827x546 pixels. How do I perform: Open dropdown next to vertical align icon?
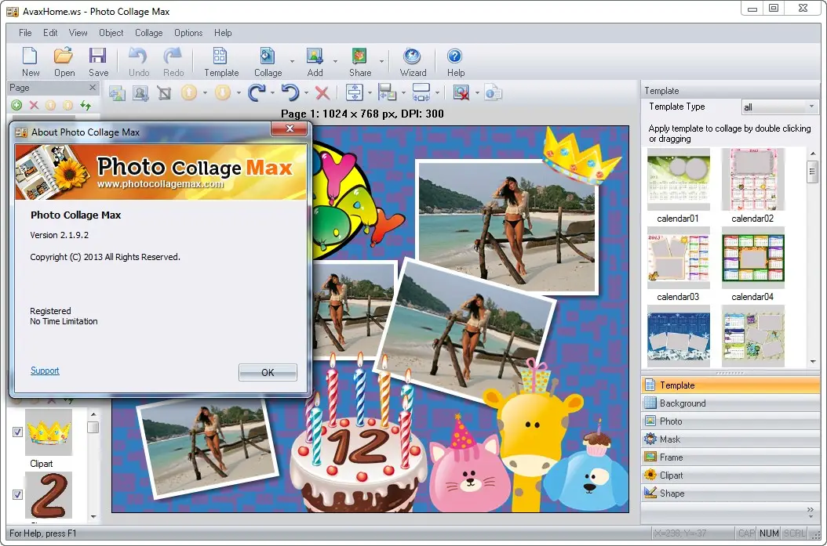click(x=370, y=93)
